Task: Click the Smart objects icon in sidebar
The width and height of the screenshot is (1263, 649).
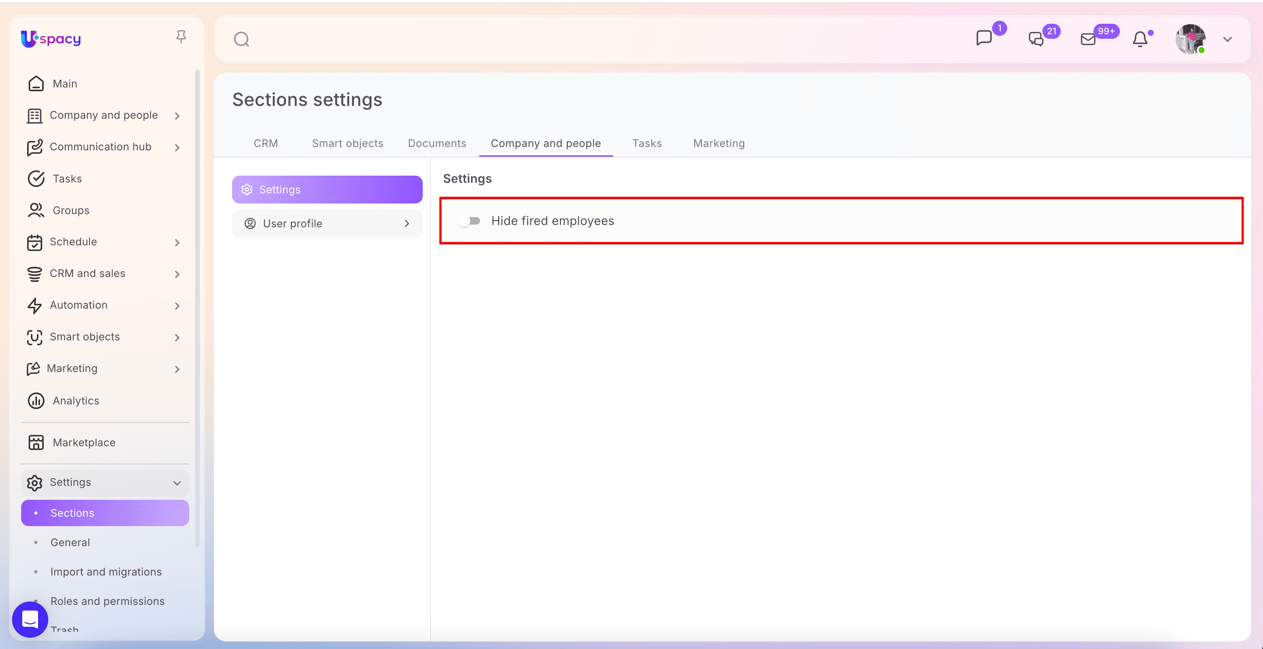Action: (34, 337)
